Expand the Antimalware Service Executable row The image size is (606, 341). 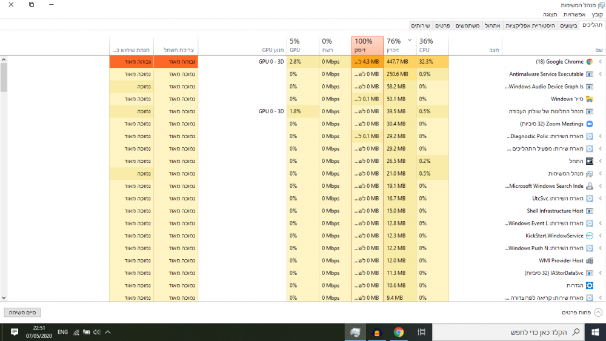[600, 74]
